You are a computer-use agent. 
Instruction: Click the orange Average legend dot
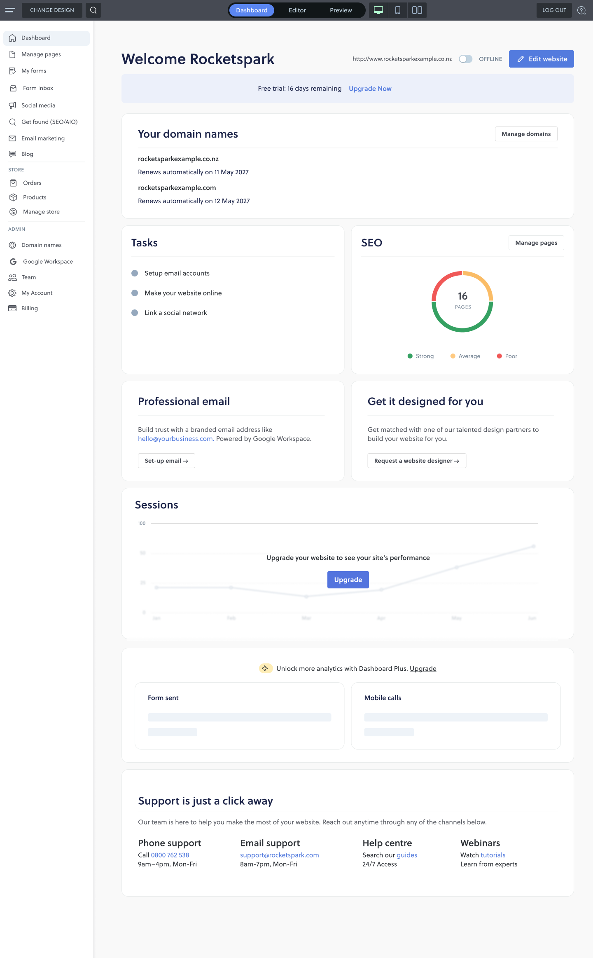(x=453, y=356)
